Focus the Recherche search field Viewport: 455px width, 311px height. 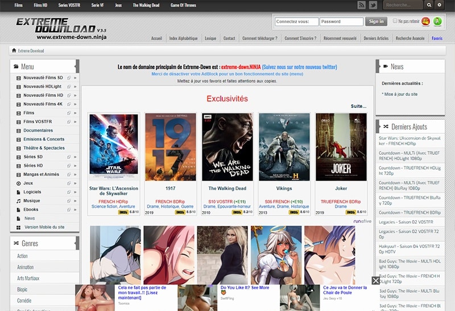point(403,5)
